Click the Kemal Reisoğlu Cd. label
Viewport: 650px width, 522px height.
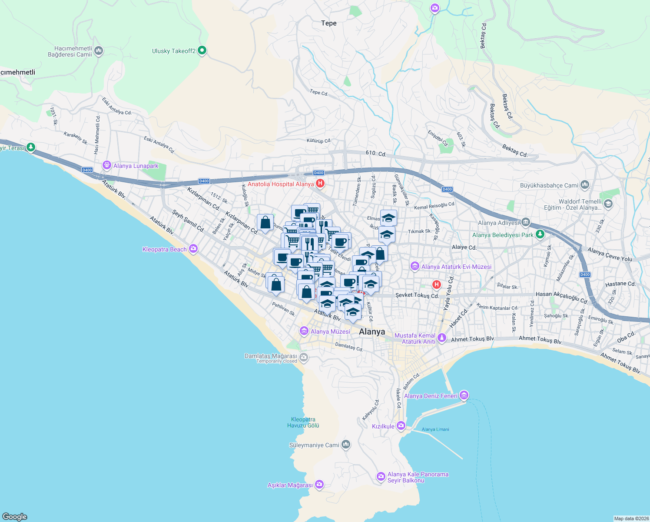pos(434,205)
